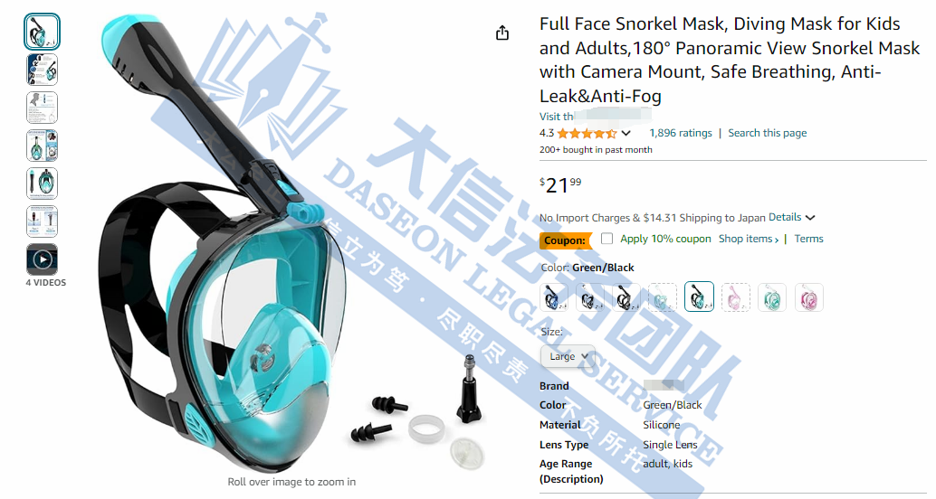Tick the Apply 10% coupon checkbox

coord(607,239)
